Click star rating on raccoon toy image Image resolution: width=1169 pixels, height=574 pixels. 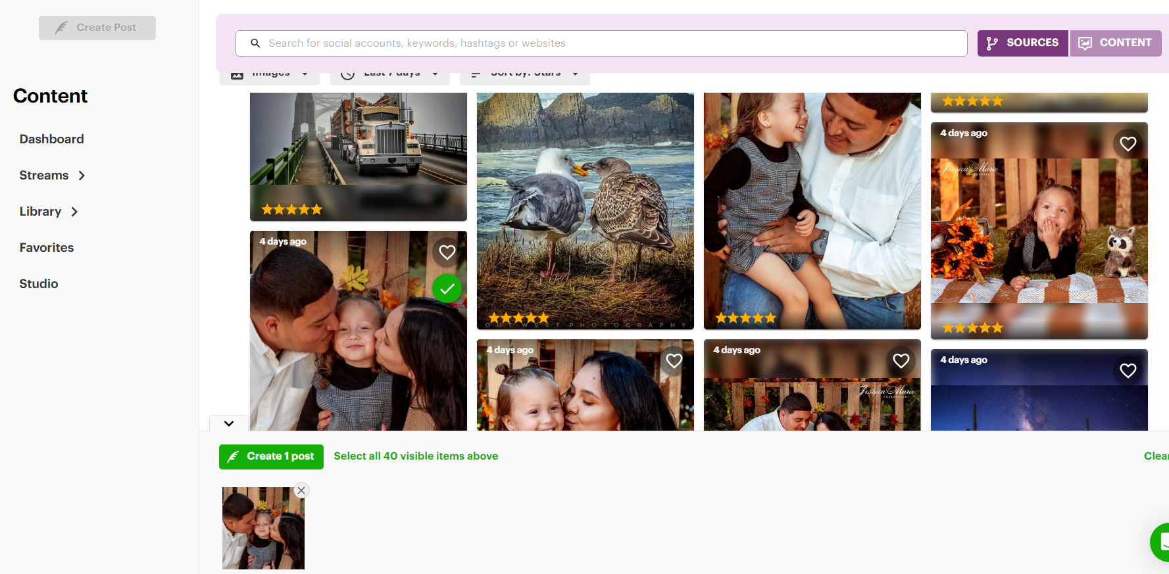pos(973,328)
